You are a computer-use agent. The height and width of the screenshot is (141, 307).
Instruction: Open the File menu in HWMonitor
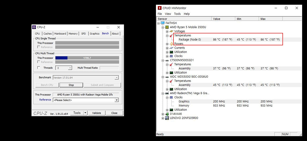pos(160,14)
